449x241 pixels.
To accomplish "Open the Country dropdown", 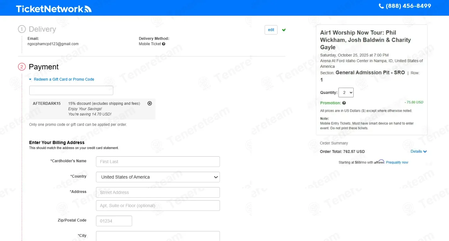I will [x=158, y=177].
